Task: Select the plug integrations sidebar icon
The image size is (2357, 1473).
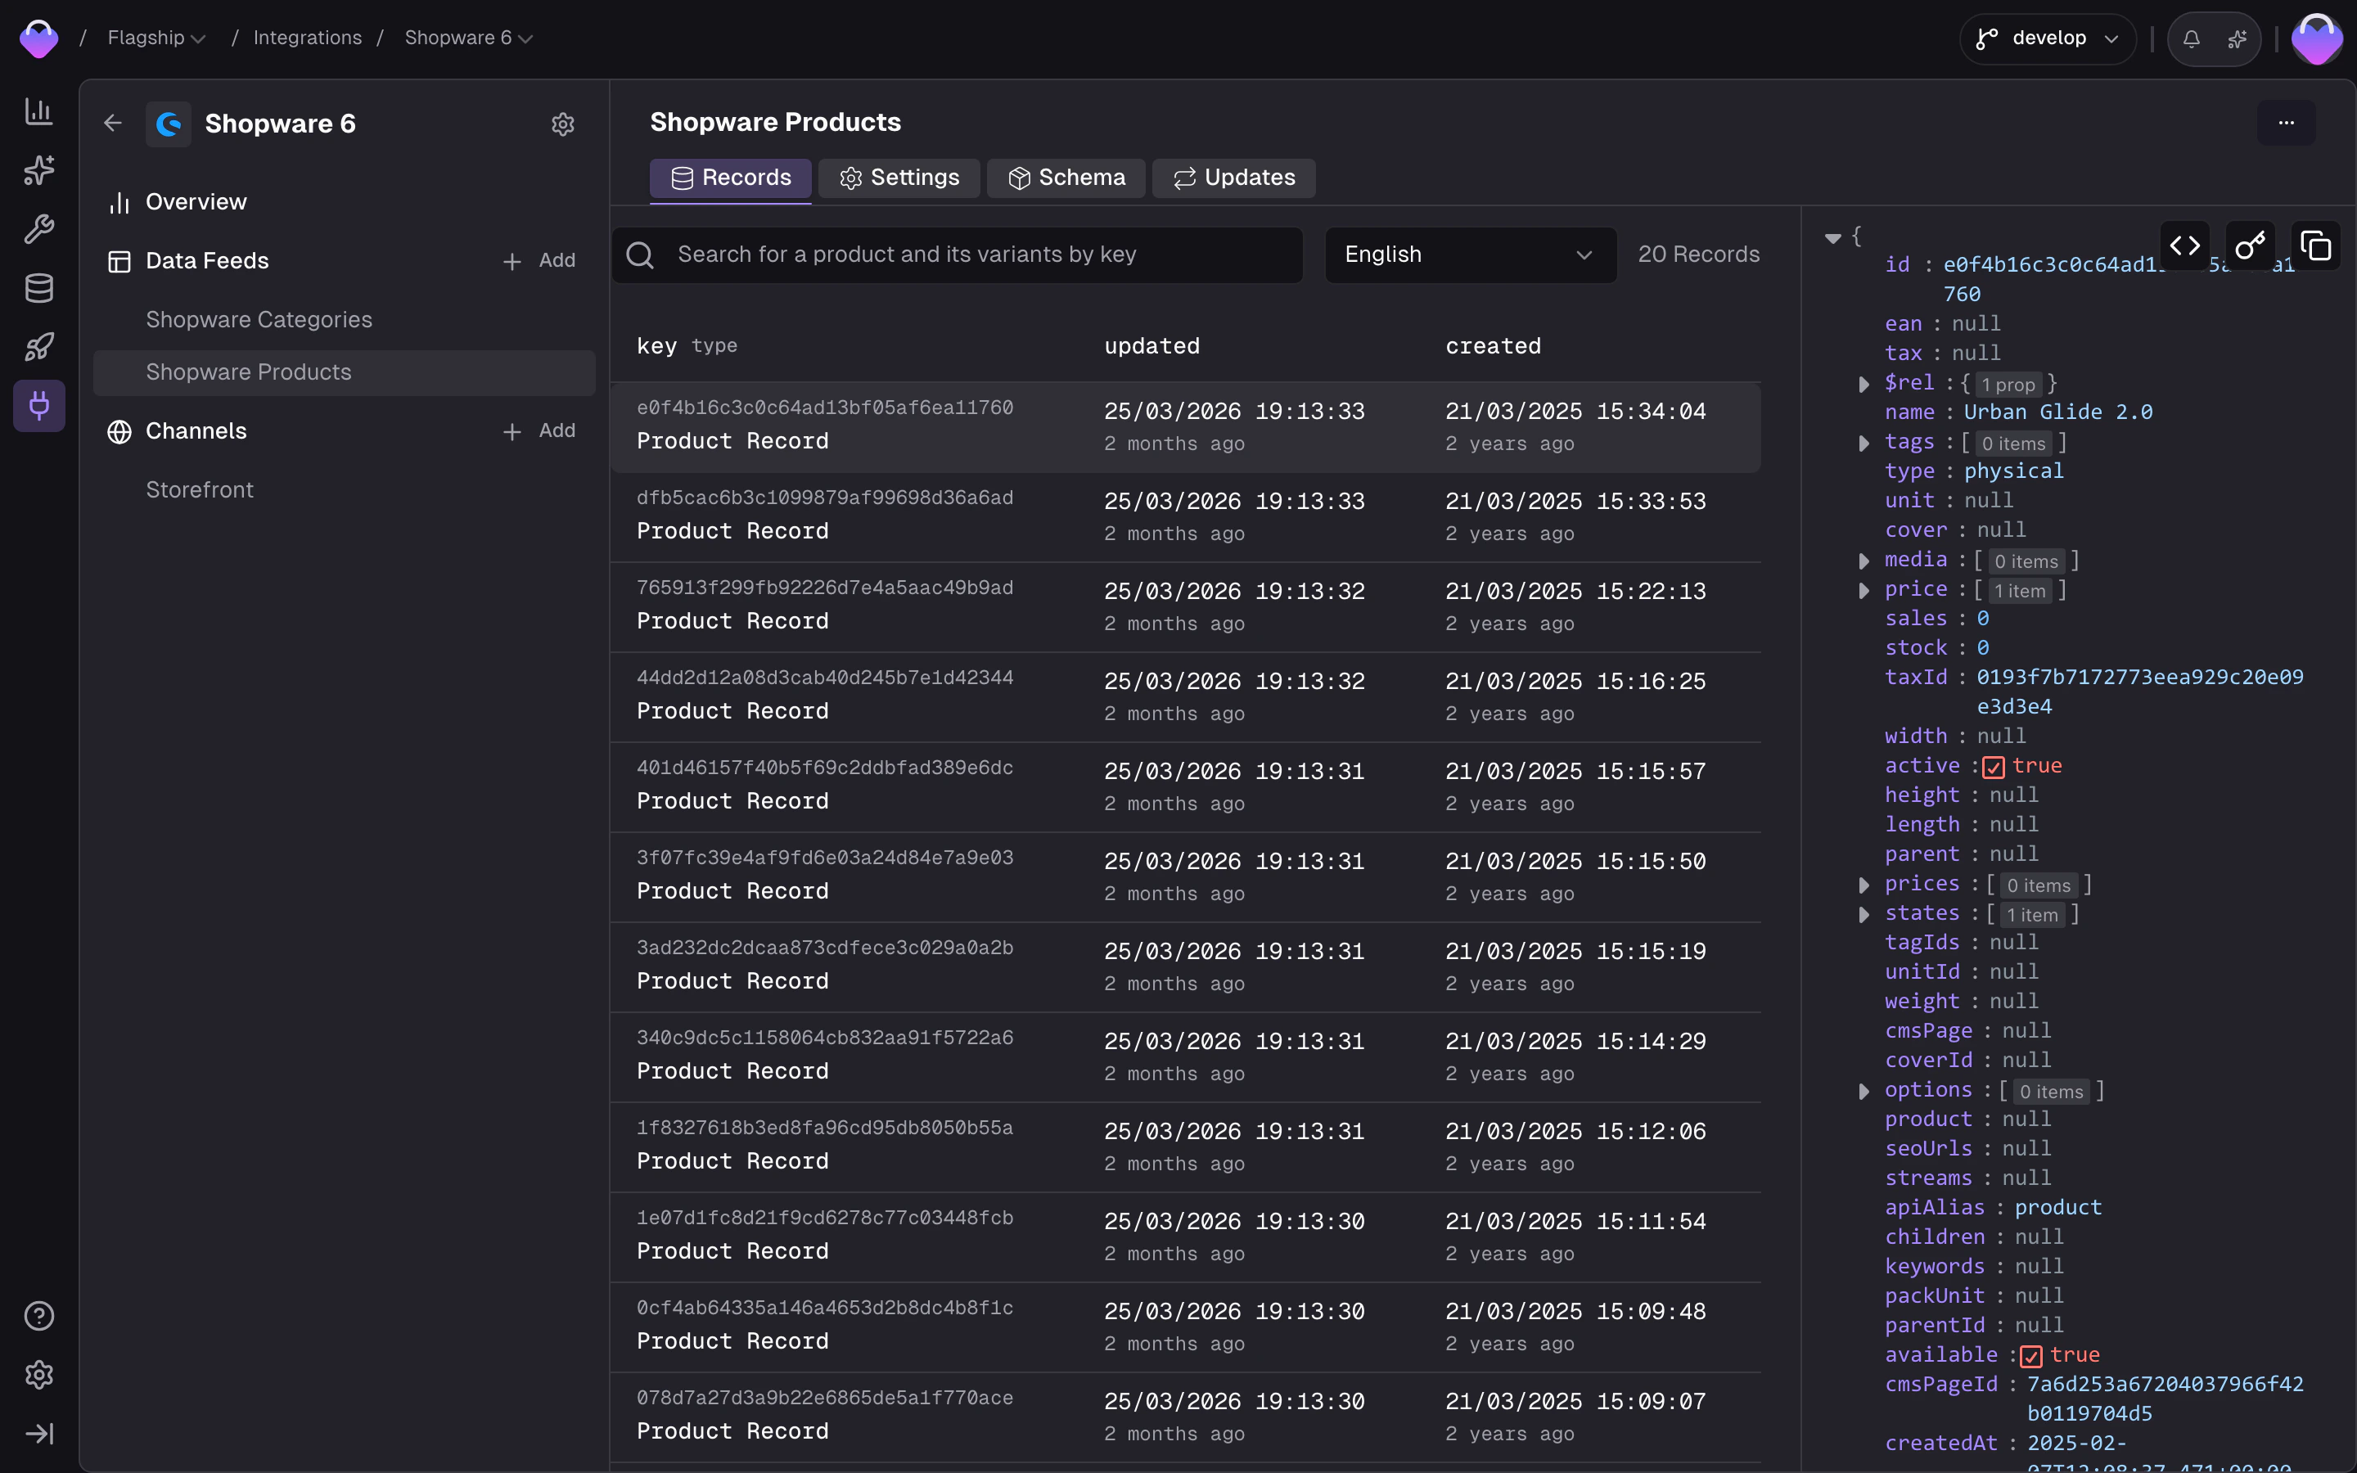Action: point(39,405)
